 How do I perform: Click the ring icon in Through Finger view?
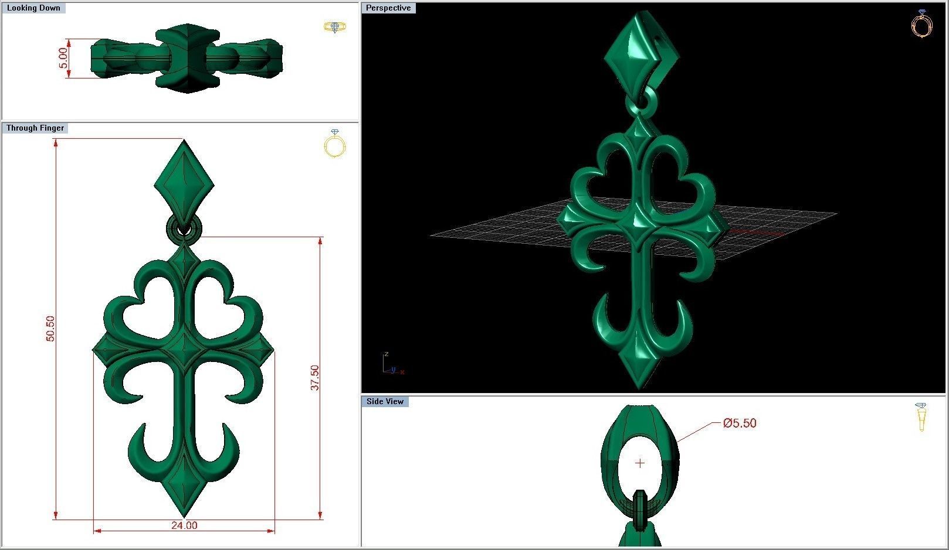tap(335, 144)
